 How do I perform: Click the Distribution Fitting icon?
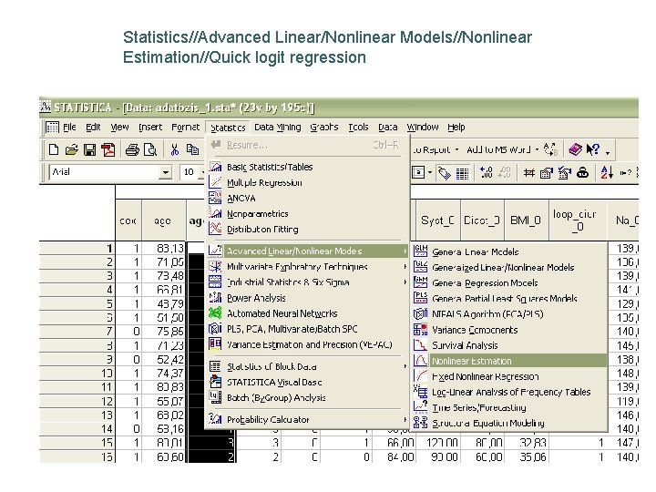tap(215, 229)
